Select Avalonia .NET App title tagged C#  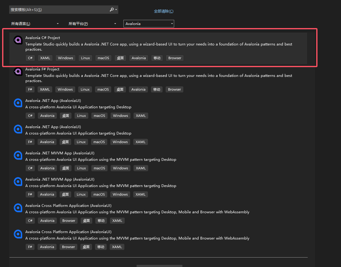click(x=53, y=101)
